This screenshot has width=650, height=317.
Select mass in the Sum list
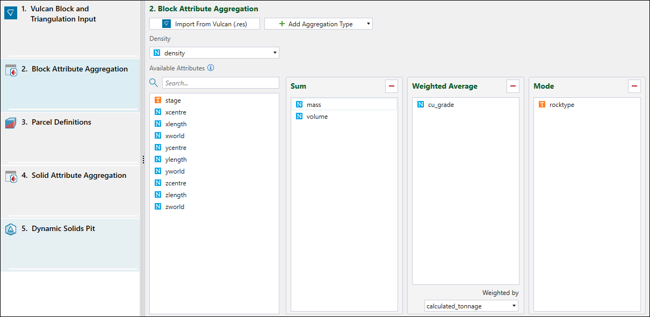(x=314, y=105)
